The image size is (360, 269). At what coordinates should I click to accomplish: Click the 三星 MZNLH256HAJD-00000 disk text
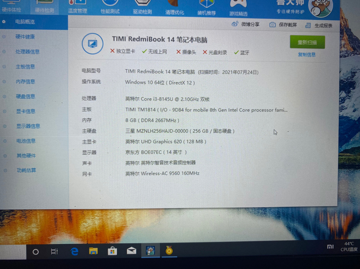pyautogui.click(x=180, y=131)
